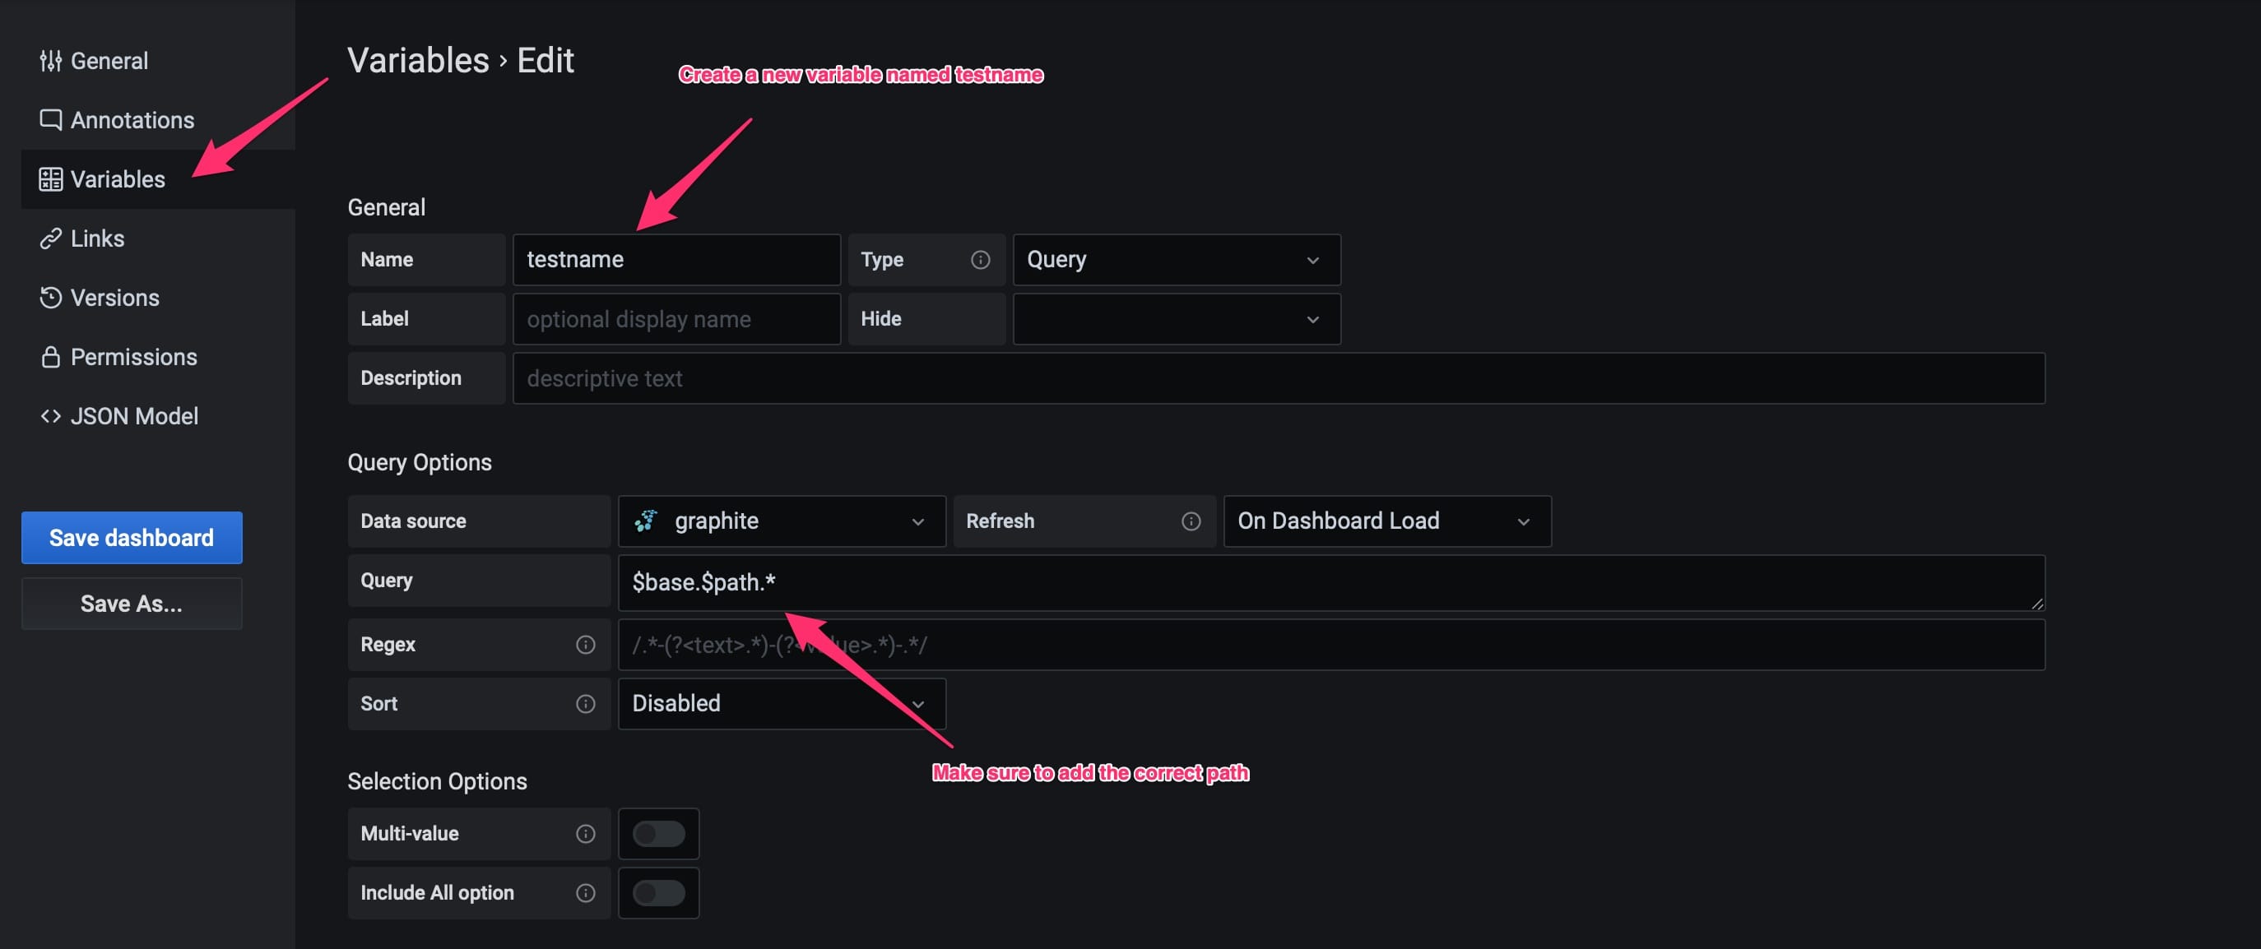Open the Type dropdown showing Query
Image resolution: width=2261 pixels, height=949 pixels.
[x=1175, y=260]
